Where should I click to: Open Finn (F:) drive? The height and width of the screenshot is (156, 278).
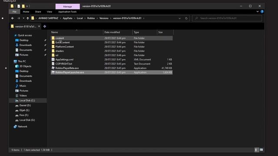pos(24,115)
